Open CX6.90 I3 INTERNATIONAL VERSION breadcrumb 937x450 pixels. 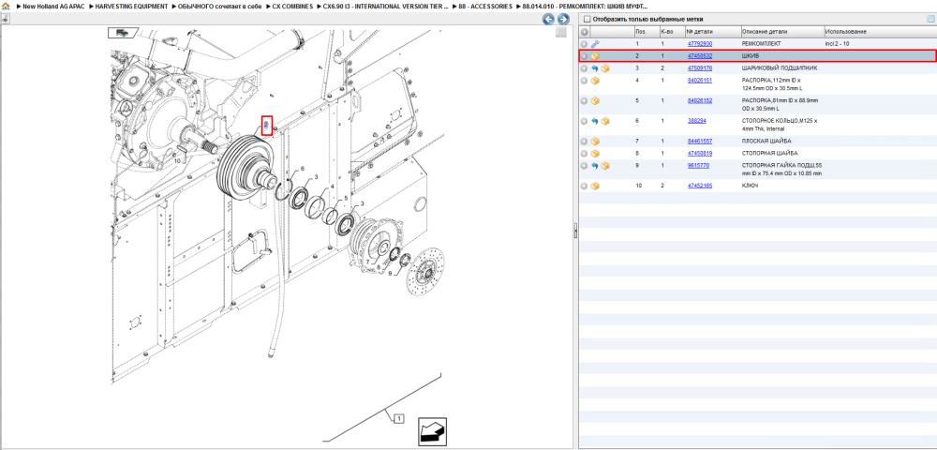(x=385, y=6)
